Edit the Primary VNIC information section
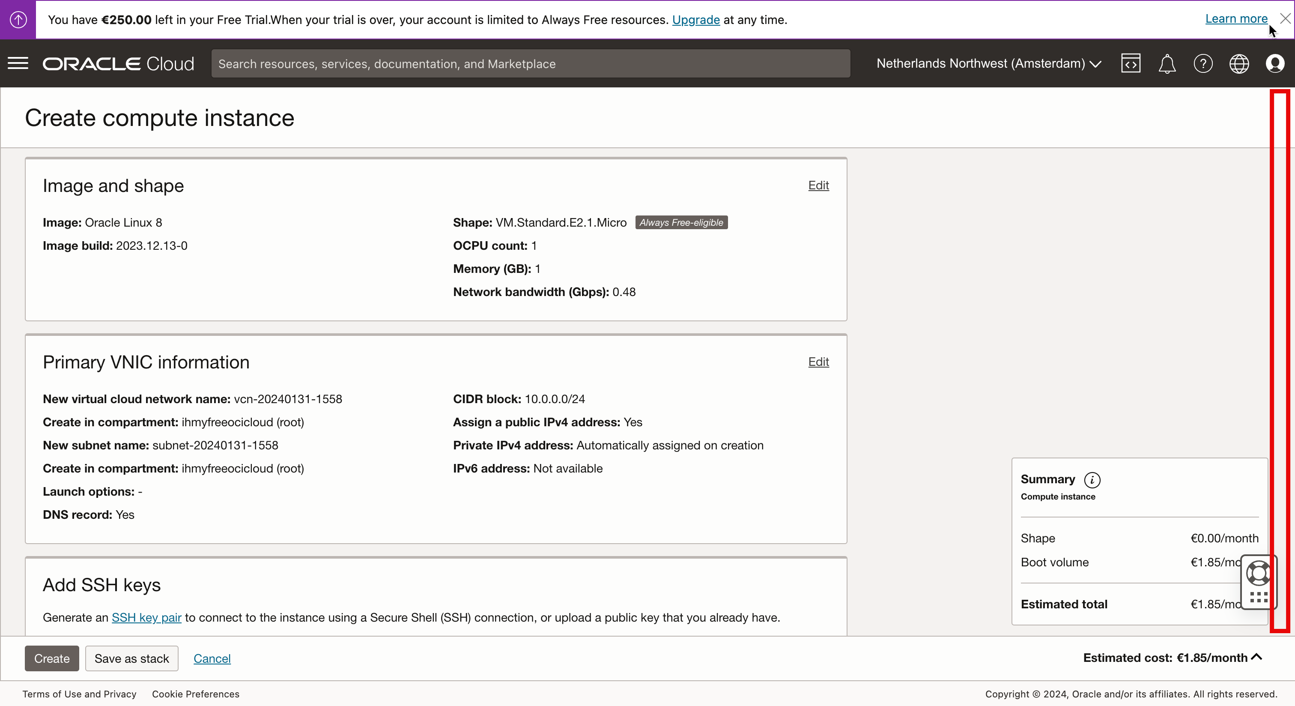The image size is (1295, 706). (818, 362)
